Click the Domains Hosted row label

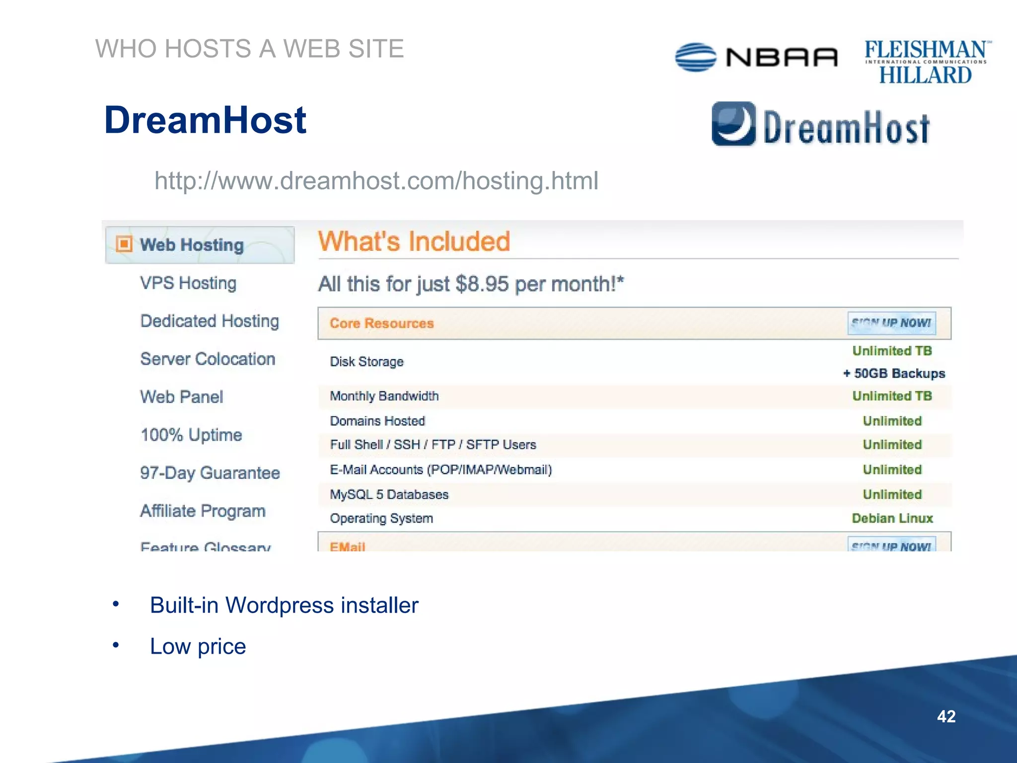377,421
